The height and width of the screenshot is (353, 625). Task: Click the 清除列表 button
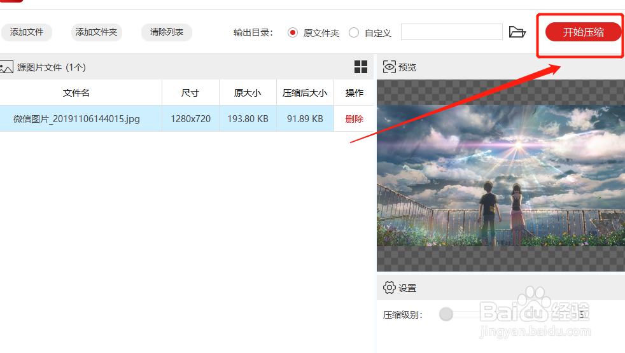167,32
